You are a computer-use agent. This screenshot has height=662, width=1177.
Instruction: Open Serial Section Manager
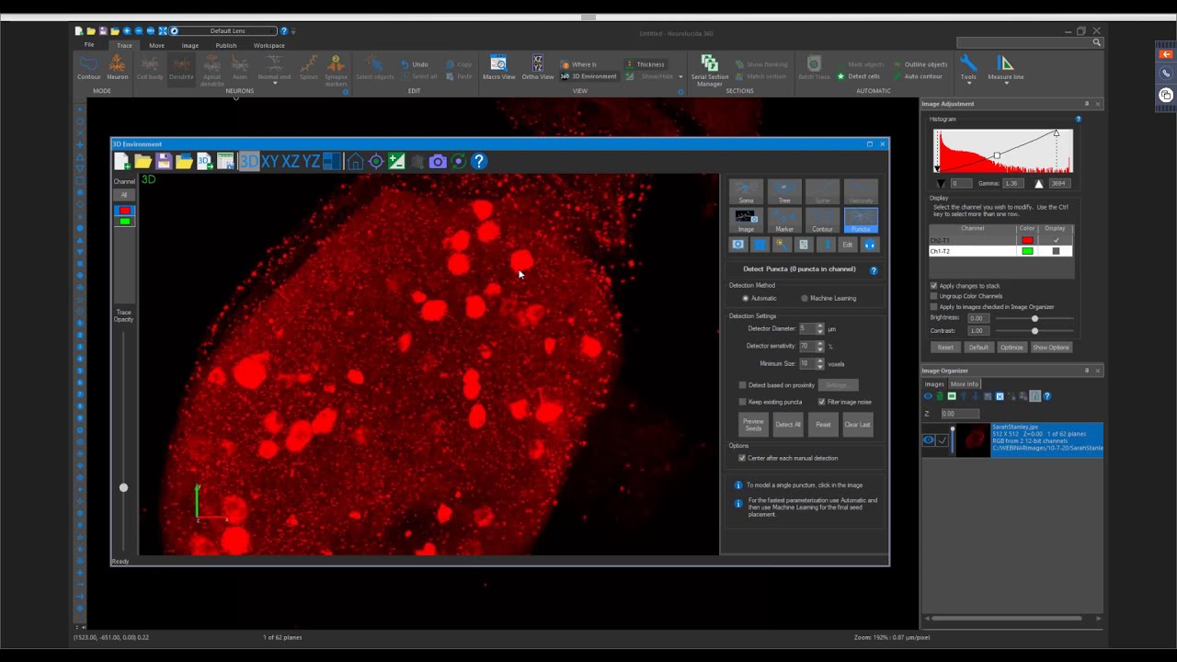710,70
